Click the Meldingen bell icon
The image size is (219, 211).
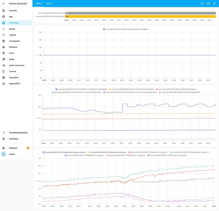[4, 148]
